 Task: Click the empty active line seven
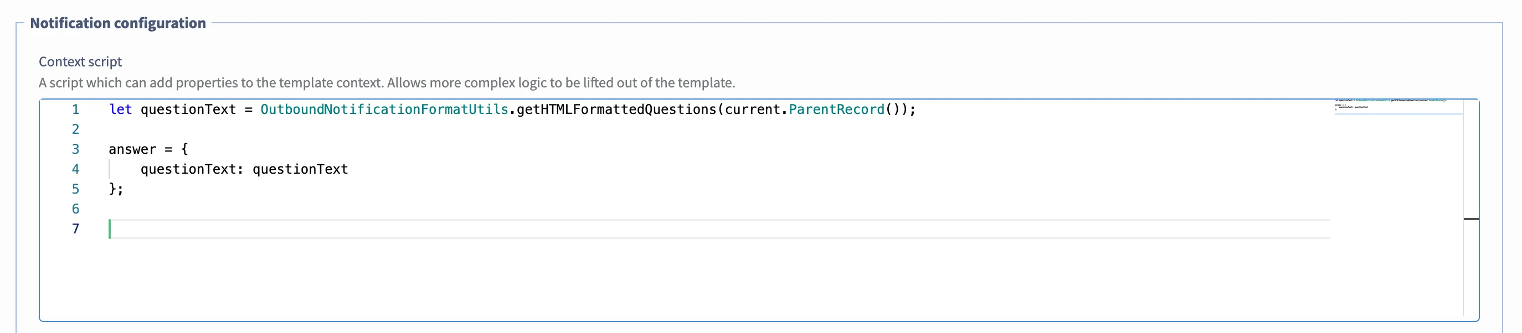tap(719, 229)
